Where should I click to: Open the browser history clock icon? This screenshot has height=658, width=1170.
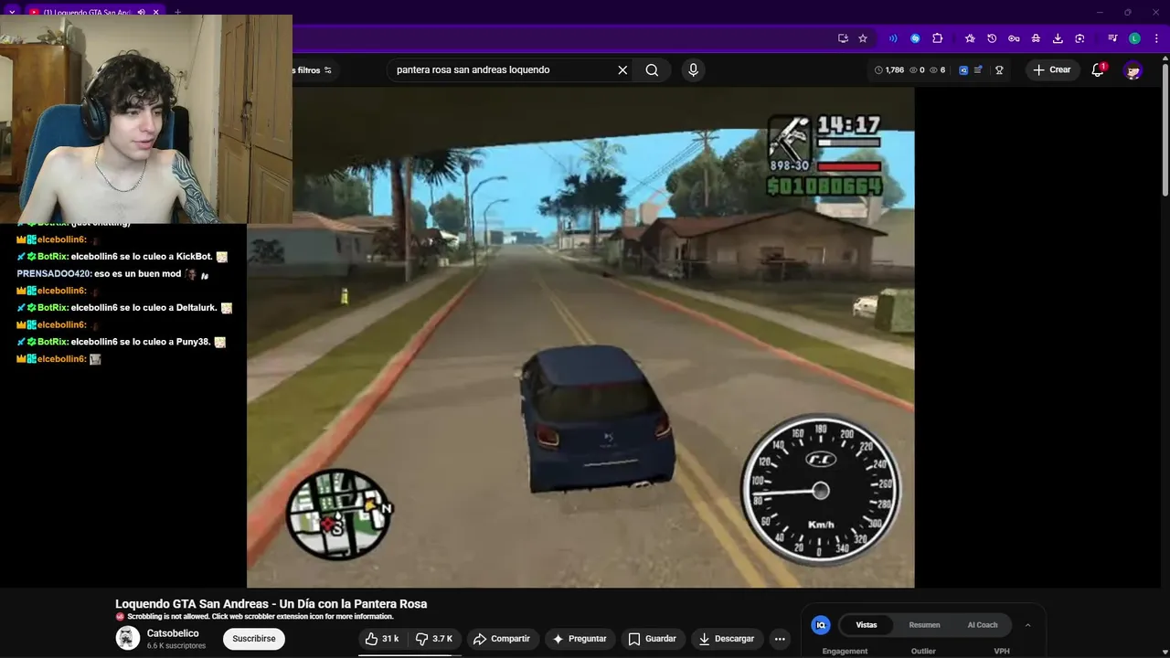tap(992, 38)
